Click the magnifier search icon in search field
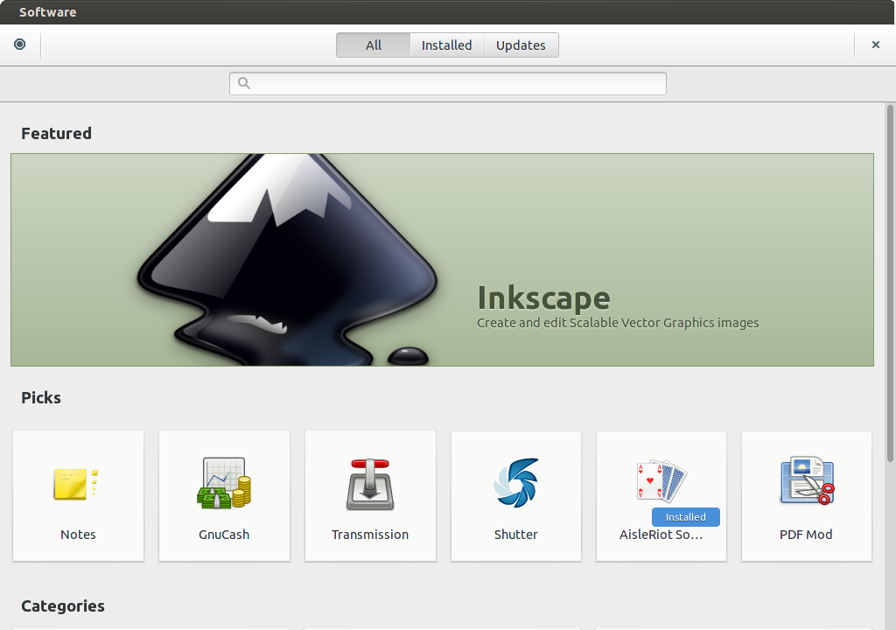 (244, 83)
